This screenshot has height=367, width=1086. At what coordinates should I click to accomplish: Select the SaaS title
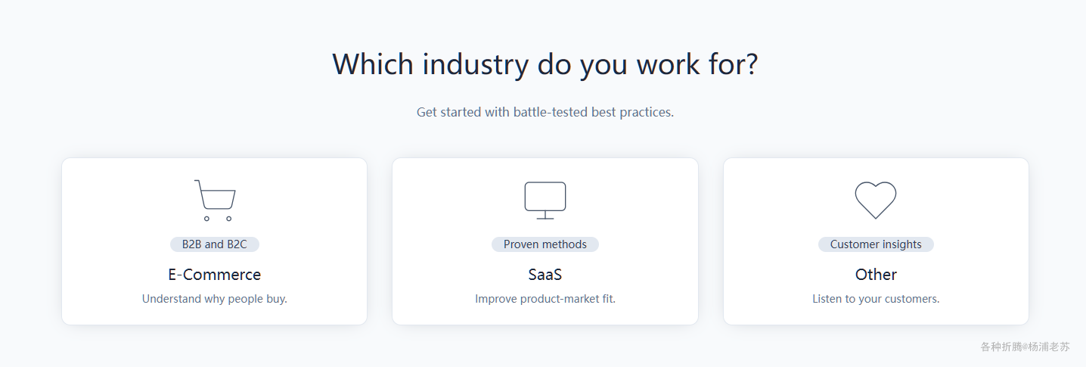pos(545,275)
